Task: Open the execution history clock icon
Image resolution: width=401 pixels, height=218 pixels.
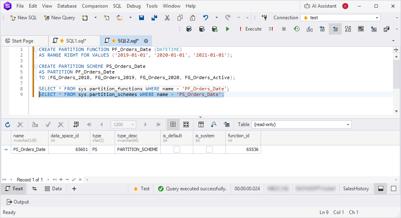Action: point(297,29)
